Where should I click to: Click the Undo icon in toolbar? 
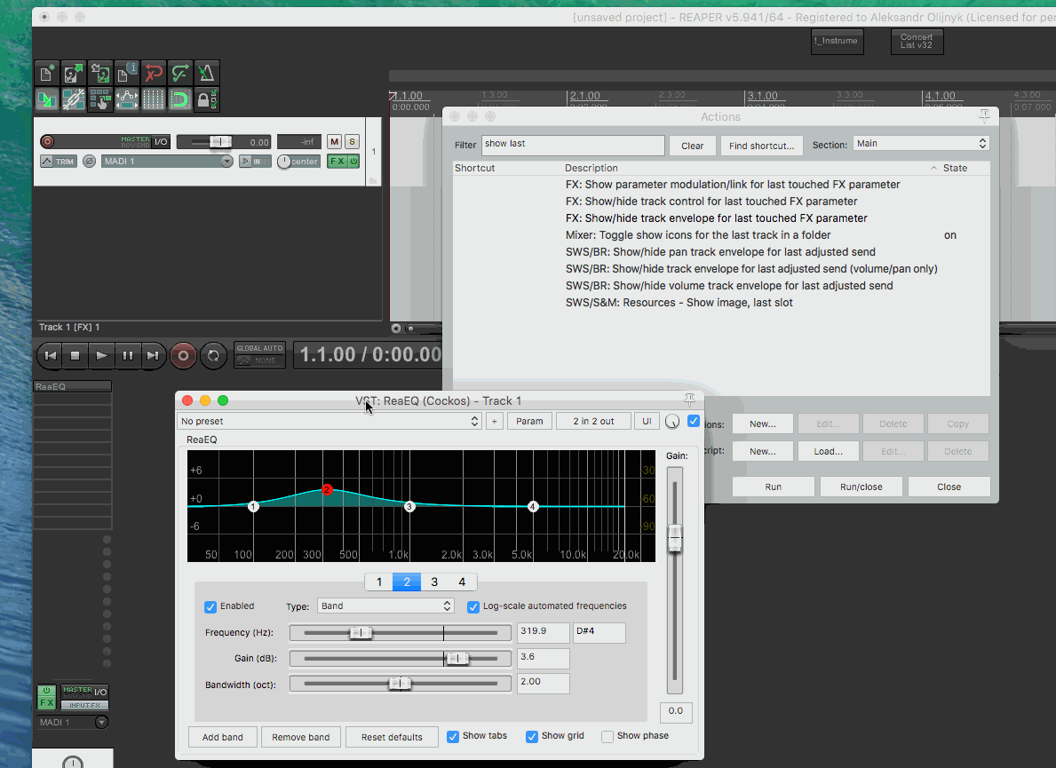pyautogui.click(x=154, y=73)
